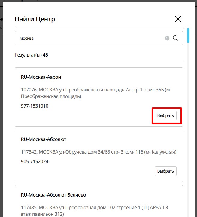
Task: Open the RU-Москва-Абсолют Беляево title
Action: [x=53, y=195]
